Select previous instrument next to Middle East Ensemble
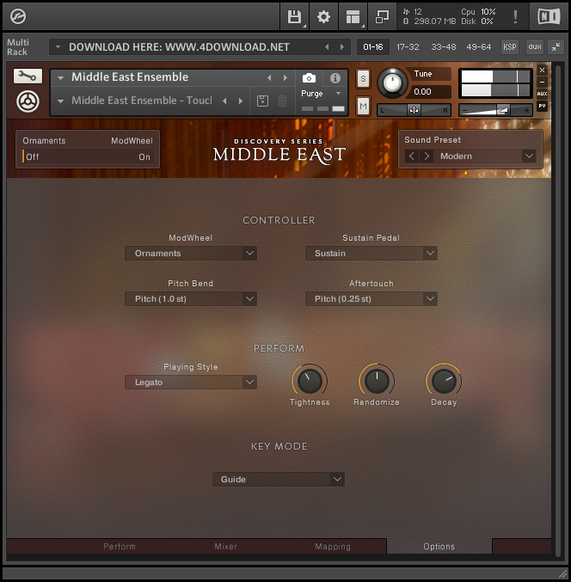This screenshot has width=571, height=582. pos(269,78)
